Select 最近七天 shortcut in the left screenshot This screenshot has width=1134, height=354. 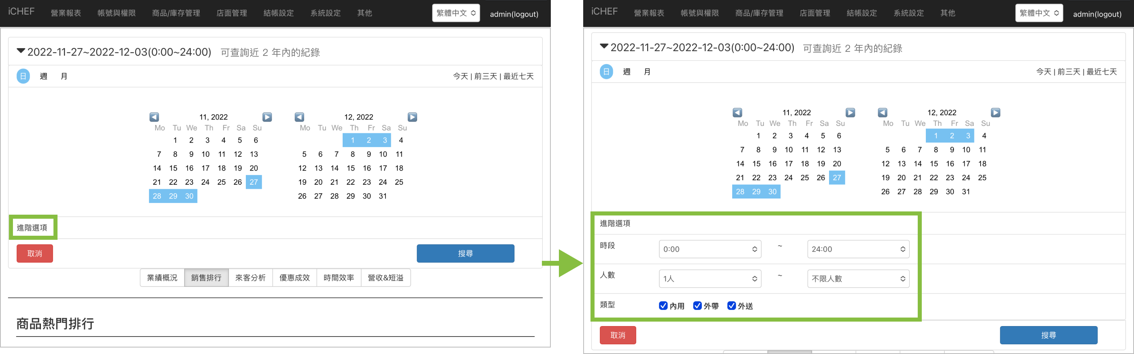[518, 77]
